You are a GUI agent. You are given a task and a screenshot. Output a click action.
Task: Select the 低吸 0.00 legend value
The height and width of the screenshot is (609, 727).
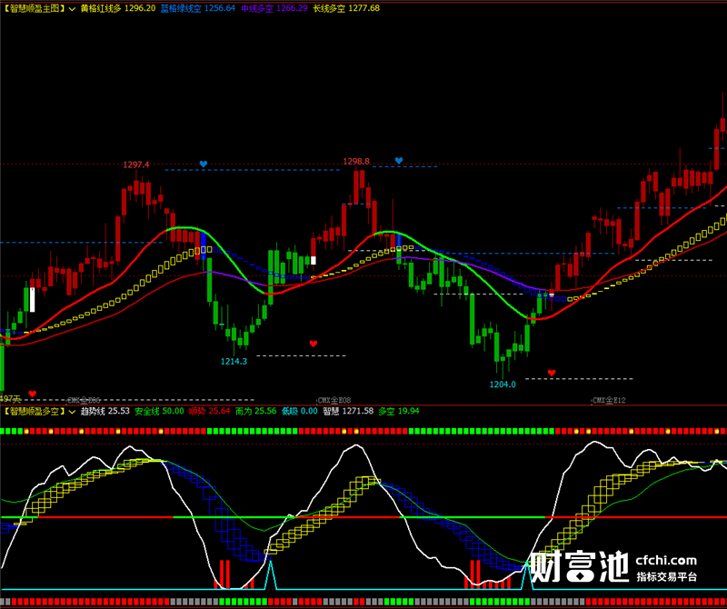(300, 412)
